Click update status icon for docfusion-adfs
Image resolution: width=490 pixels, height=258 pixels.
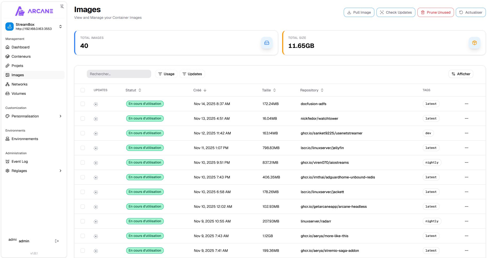click(96, 104)
